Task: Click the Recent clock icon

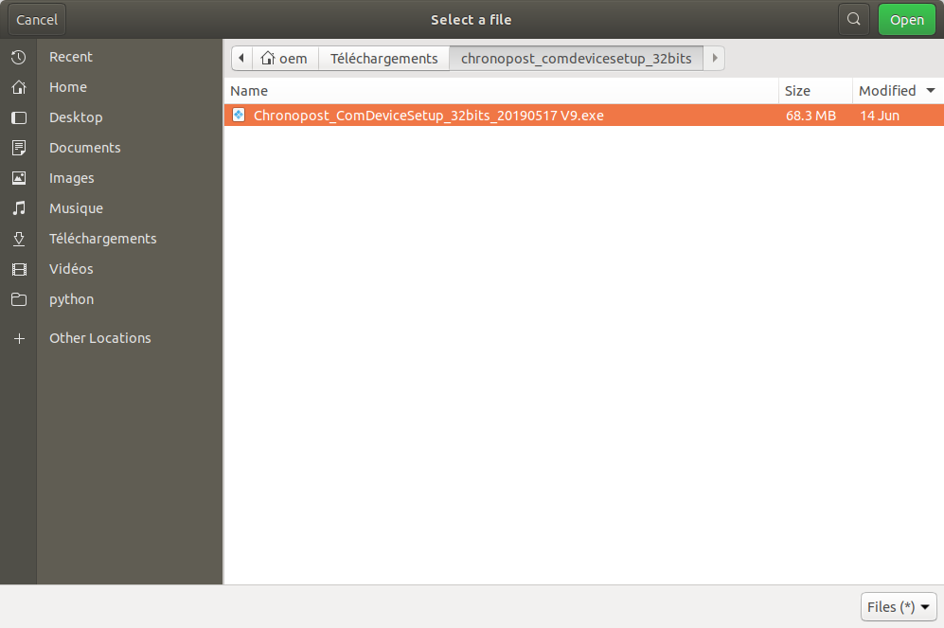Action: coord(18,57)
